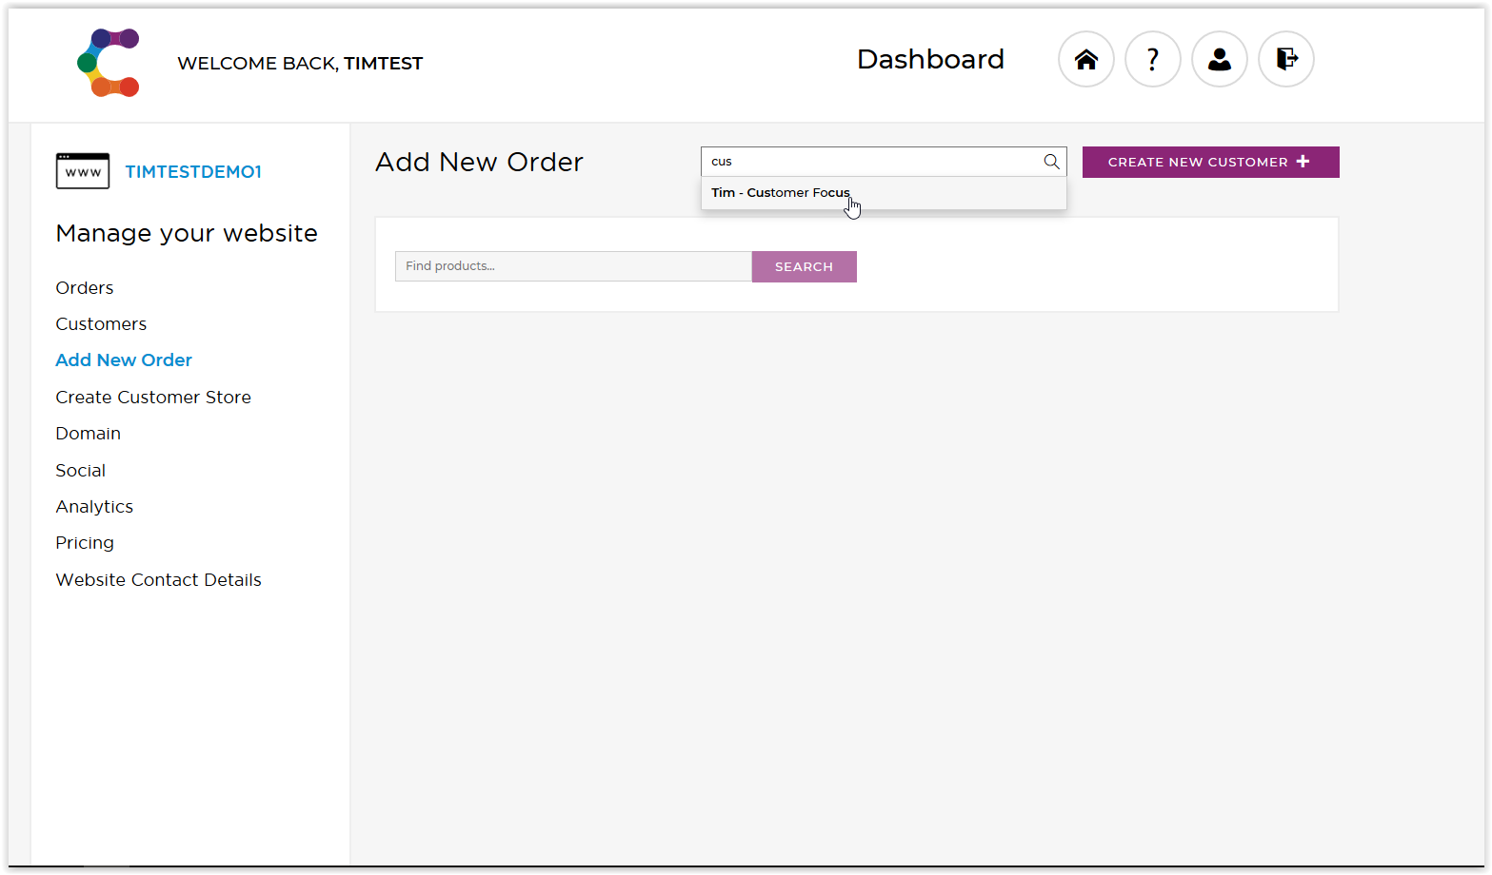1492x875 pixels.
Task: Go to Domain settings
Action: point(88,434)
